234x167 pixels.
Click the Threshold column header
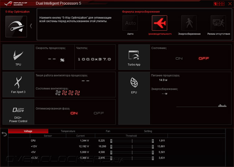coord(131,136)
